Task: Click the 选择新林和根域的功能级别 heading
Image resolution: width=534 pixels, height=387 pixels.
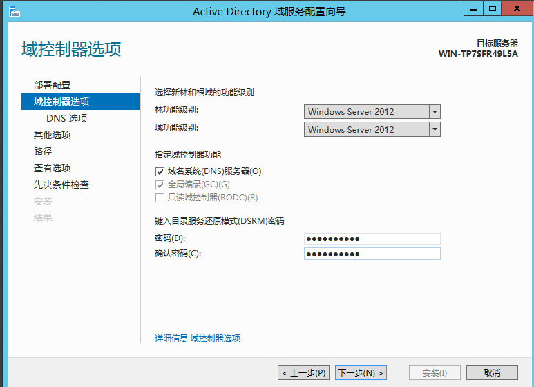Action: (x=204, y=93)
